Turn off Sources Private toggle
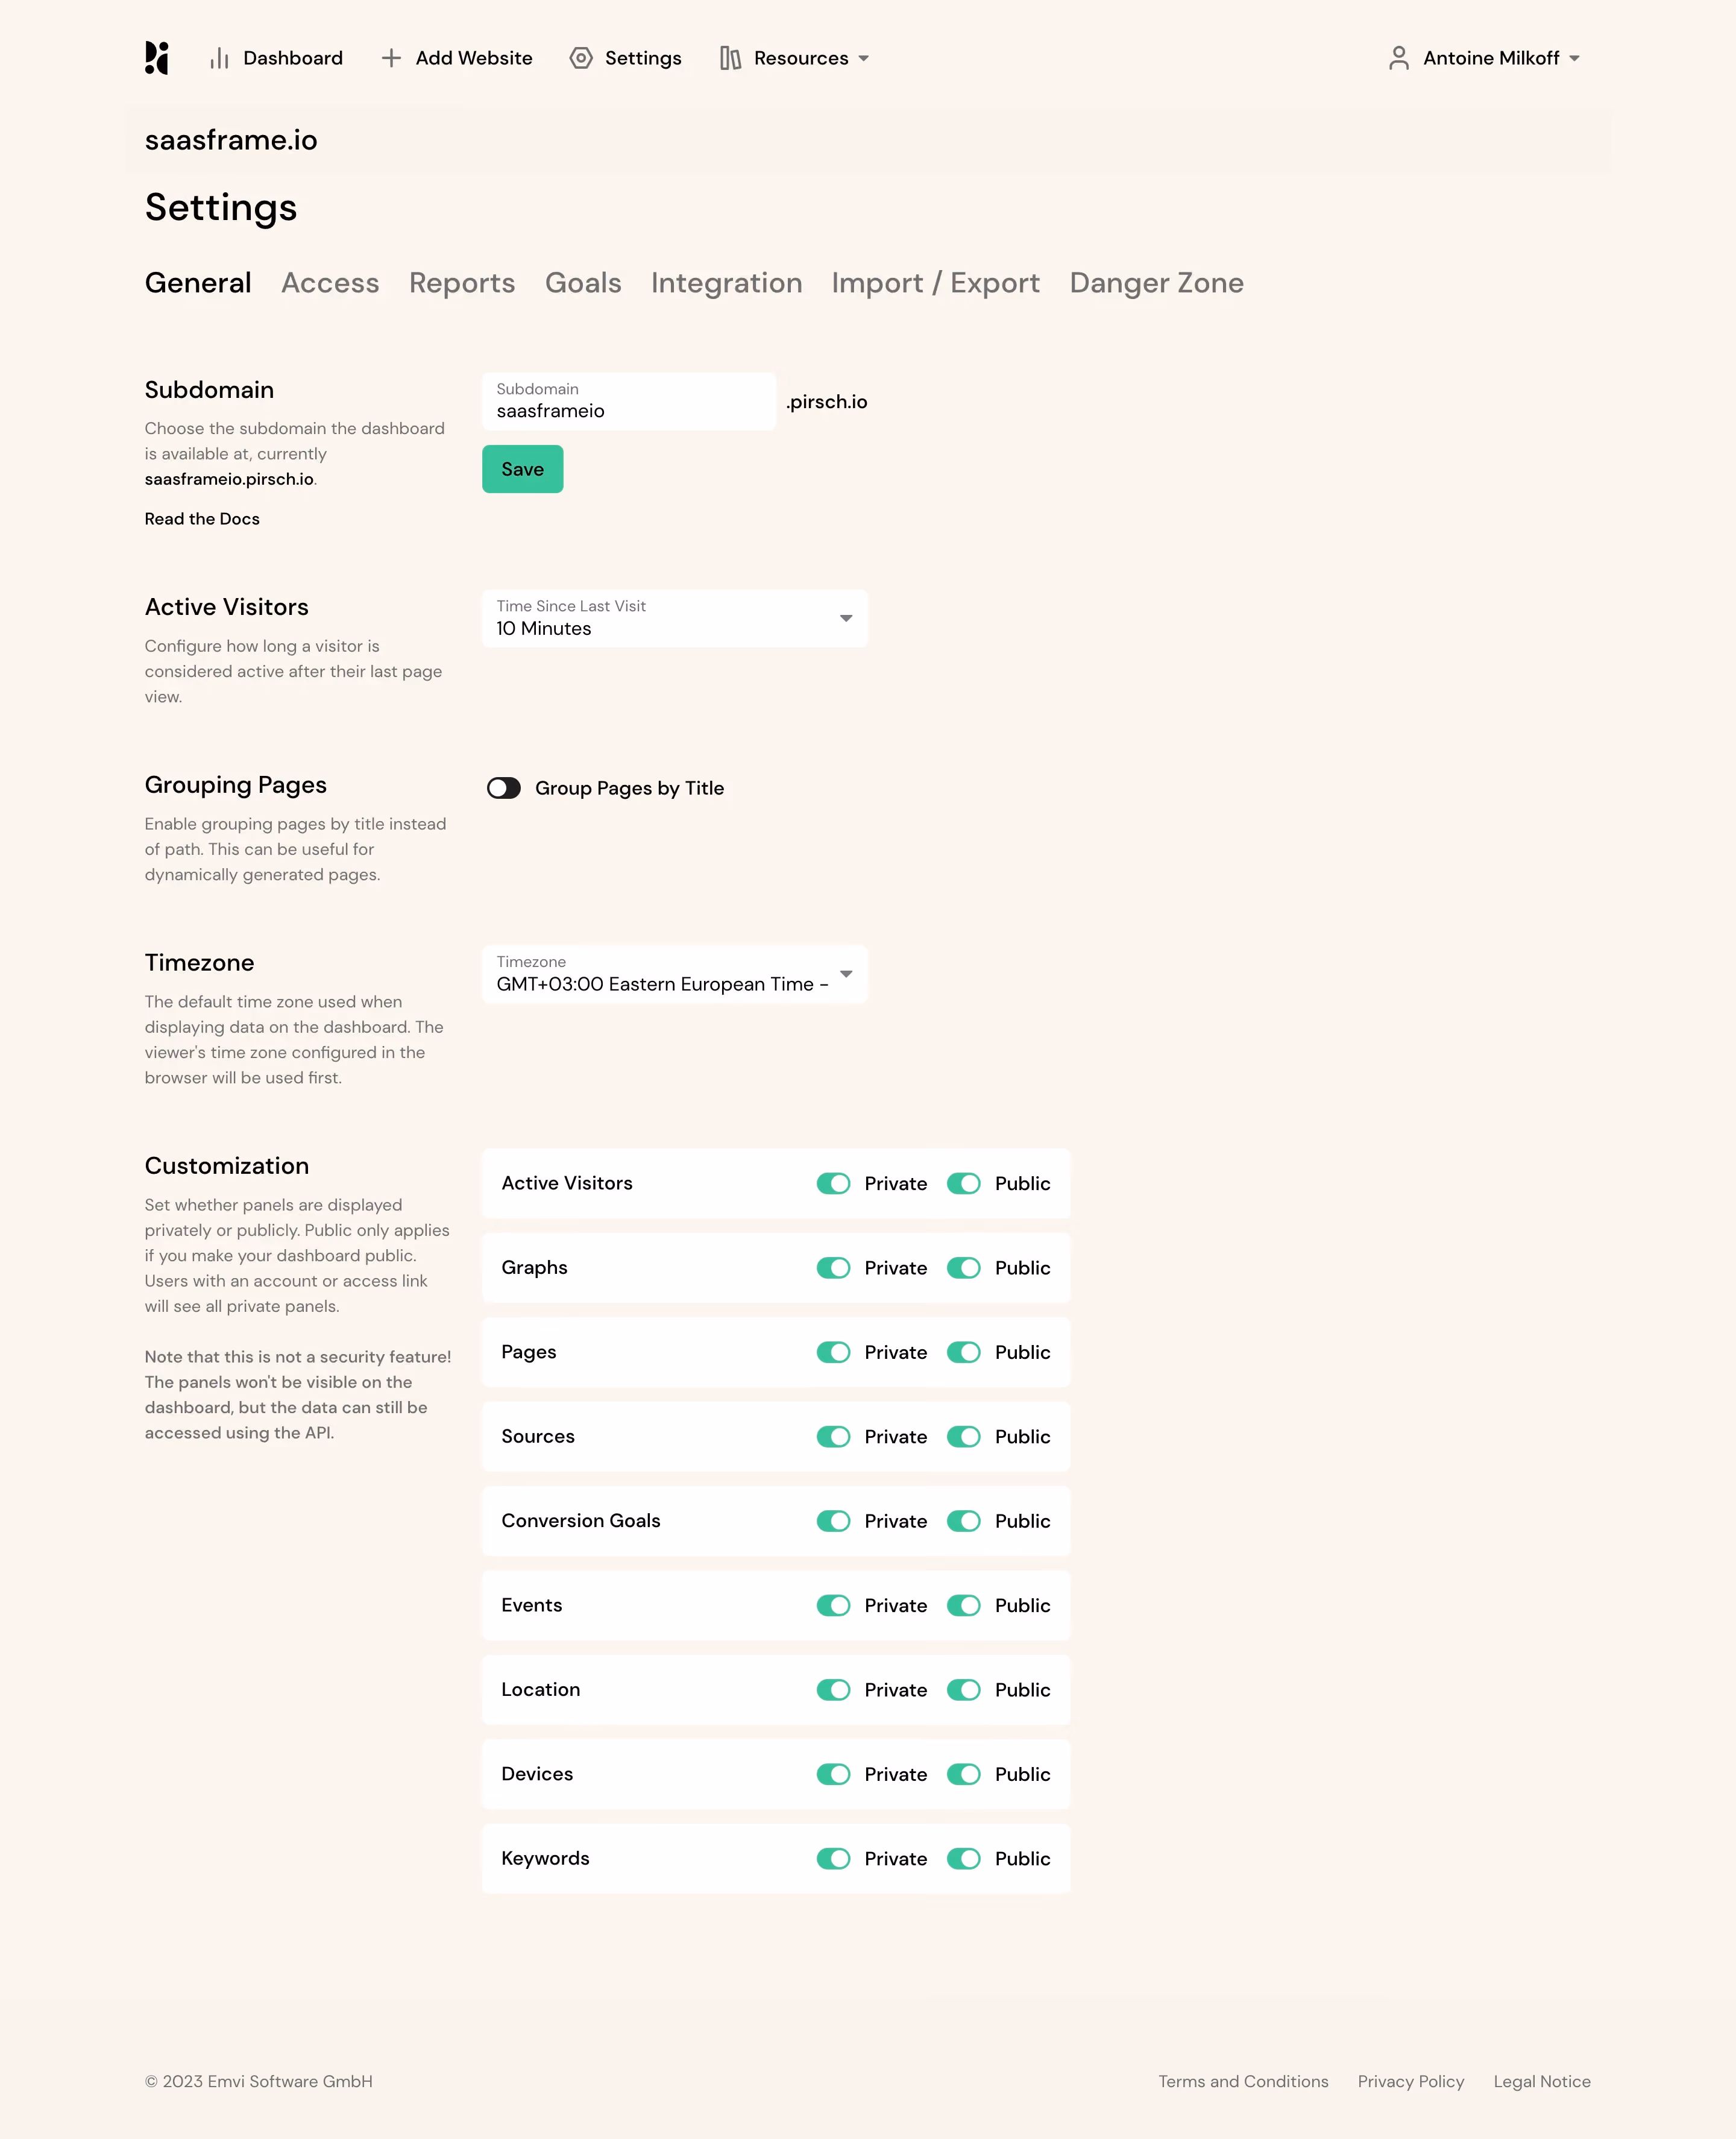Screen dimensions: 1736x2139 (x=833, y=1437)
